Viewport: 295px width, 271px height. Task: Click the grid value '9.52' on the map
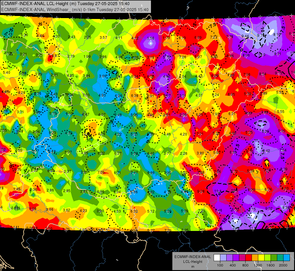pos(269,209)
